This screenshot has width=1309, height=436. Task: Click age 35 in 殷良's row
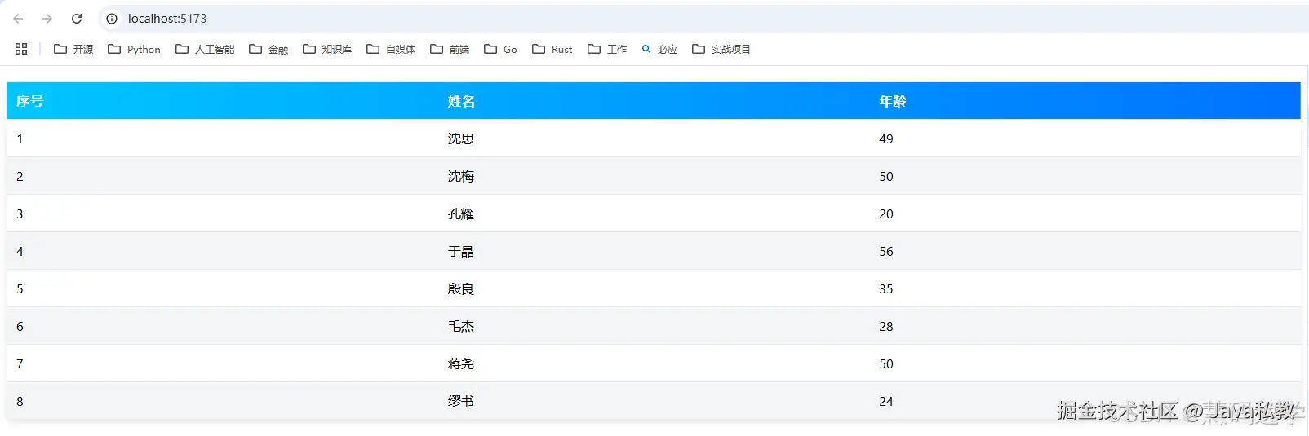(886, 289)
